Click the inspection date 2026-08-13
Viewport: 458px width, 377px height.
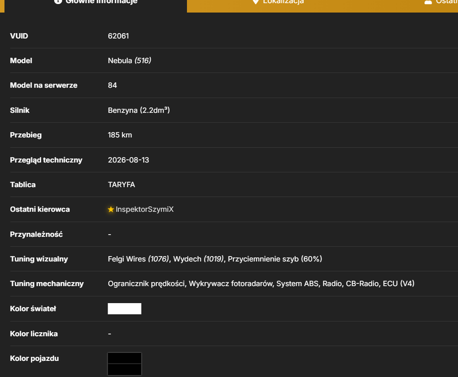click(x=129, y=160)
